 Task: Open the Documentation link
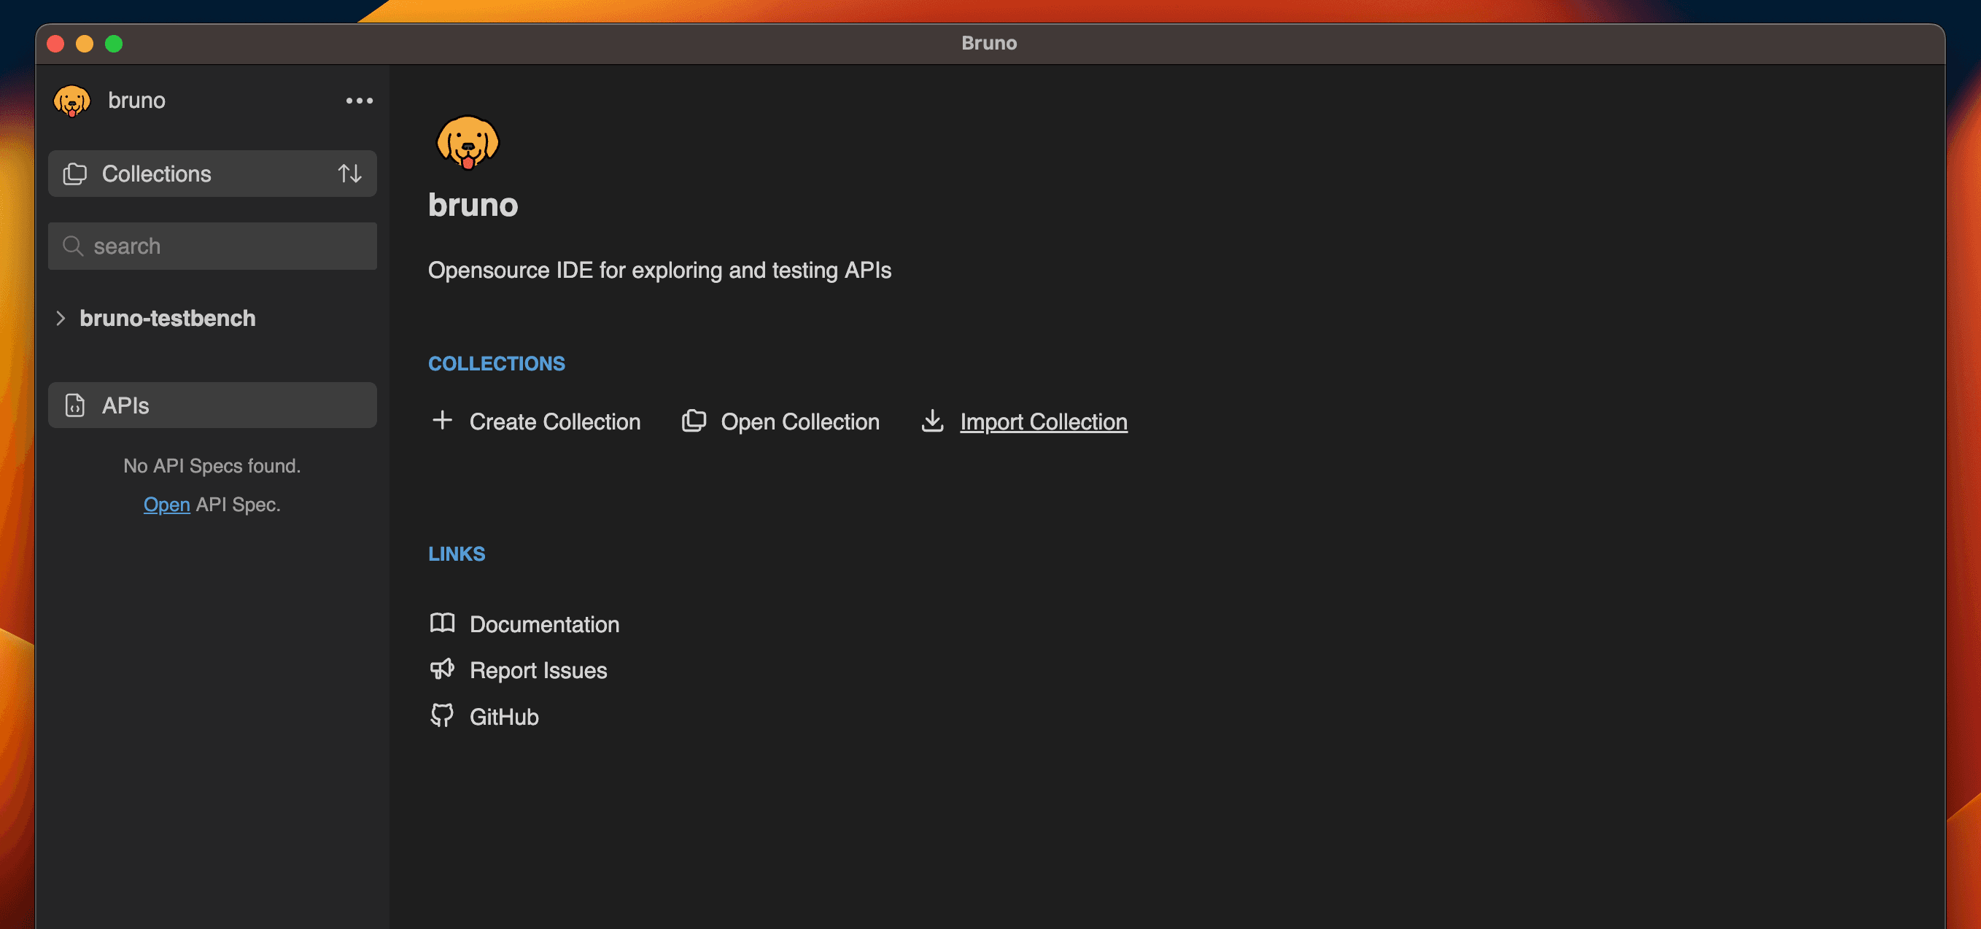pyautogui.click(x=544, y=623)
